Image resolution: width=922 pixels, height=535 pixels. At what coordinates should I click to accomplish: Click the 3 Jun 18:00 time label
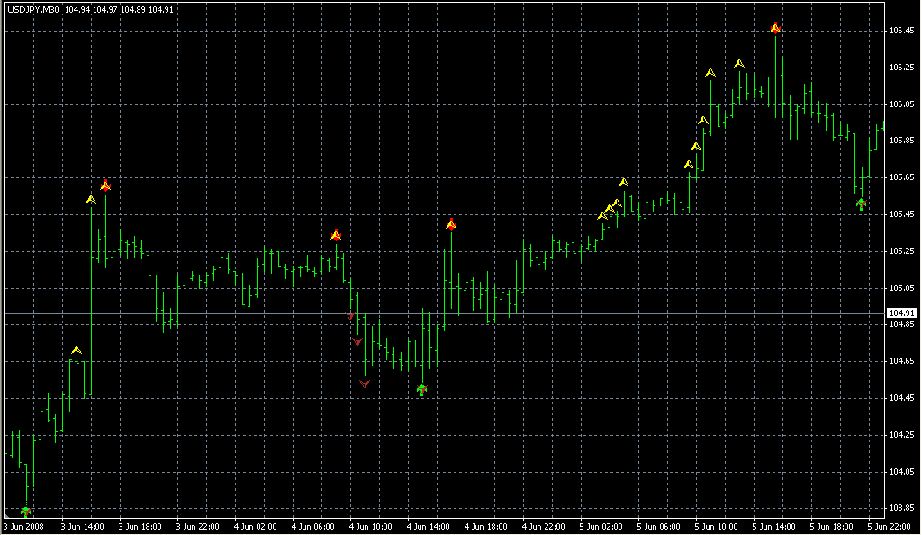click(x=140, y=527)
